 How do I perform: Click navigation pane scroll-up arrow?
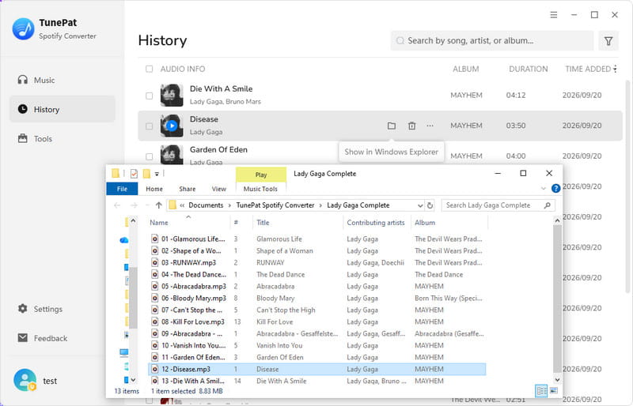133,221
